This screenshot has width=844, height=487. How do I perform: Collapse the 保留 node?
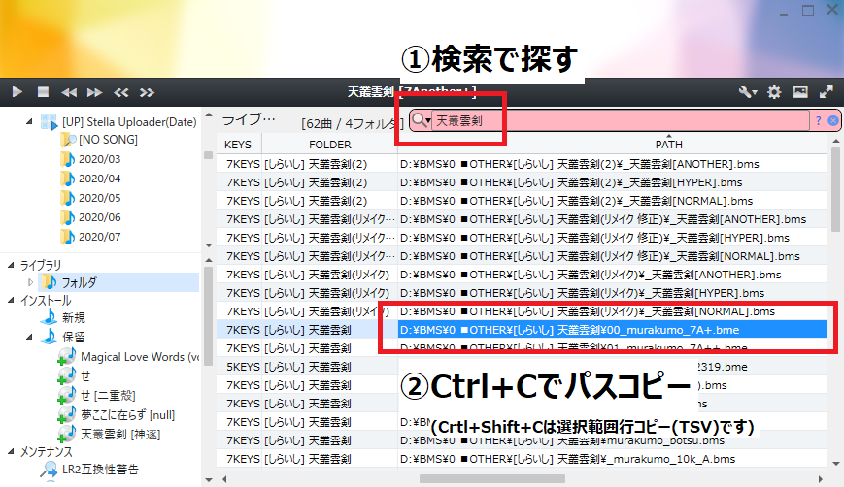[x=29, y=337]
